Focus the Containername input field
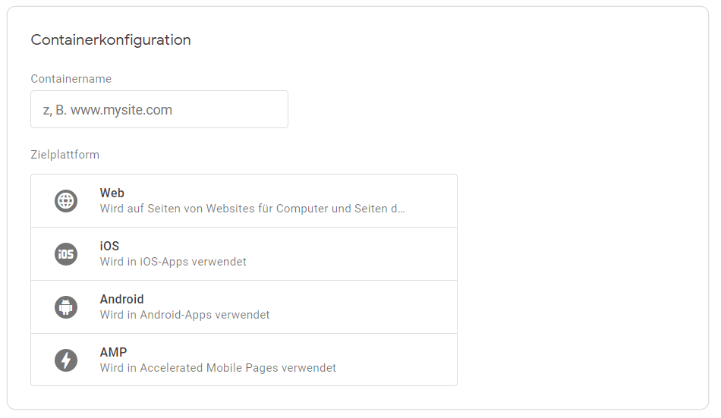 click(159, 109)
